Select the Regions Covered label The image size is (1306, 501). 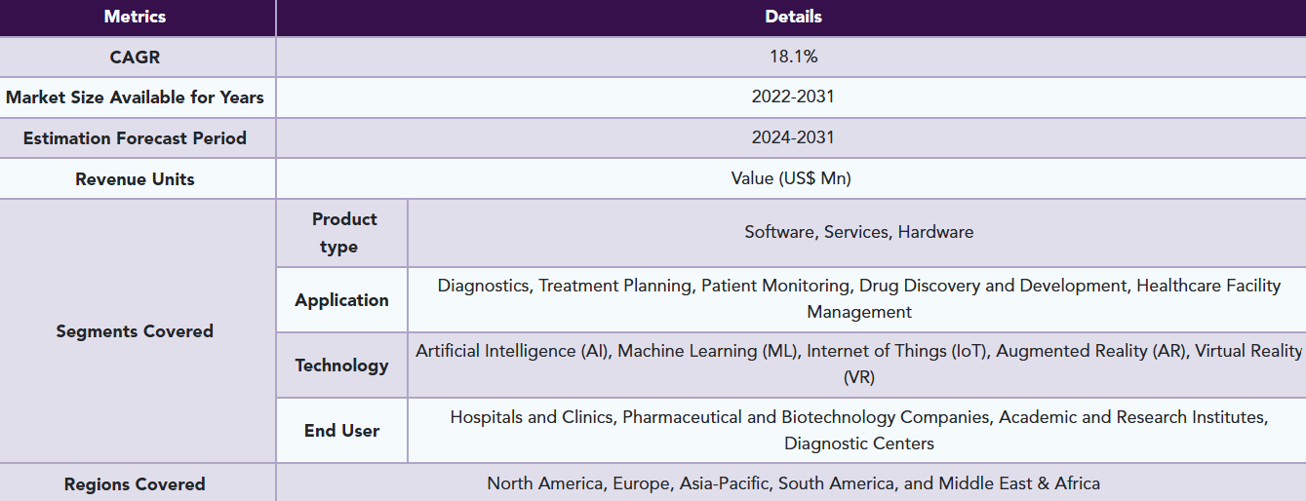click(135, 484)
